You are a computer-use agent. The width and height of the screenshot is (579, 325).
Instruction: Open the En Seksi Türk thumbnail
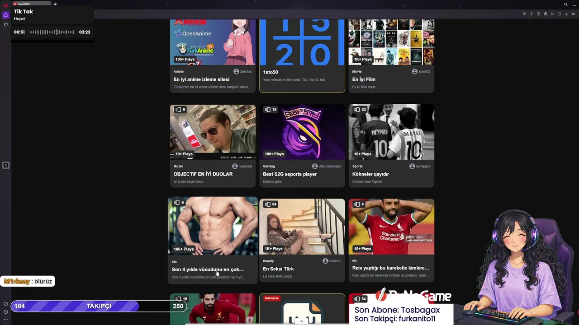click(x=302, y=227)
